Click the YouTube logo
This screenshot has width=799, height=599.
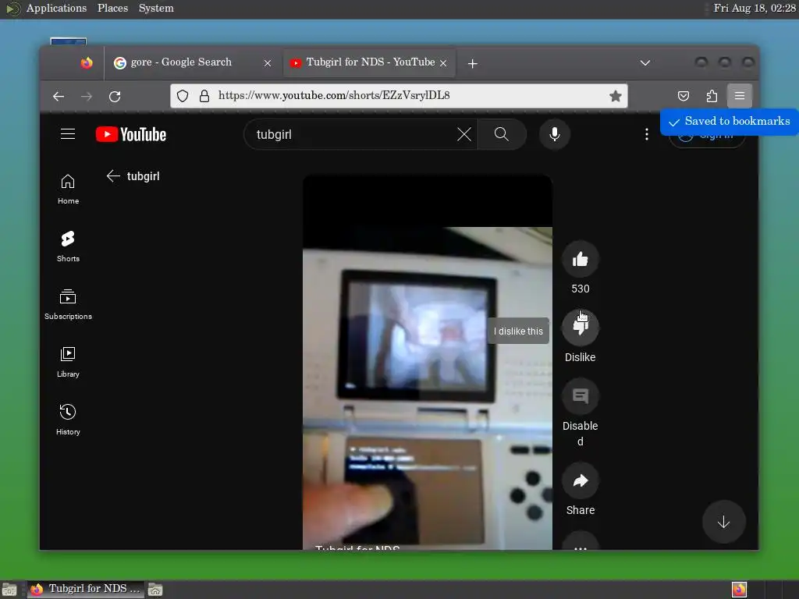(x=131, y=134)
